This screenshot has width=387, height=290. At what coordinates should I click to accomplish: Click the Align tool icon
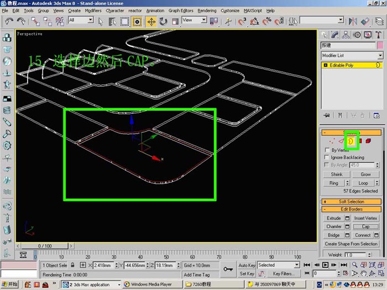pyautogui.click(x=365, y=22)
